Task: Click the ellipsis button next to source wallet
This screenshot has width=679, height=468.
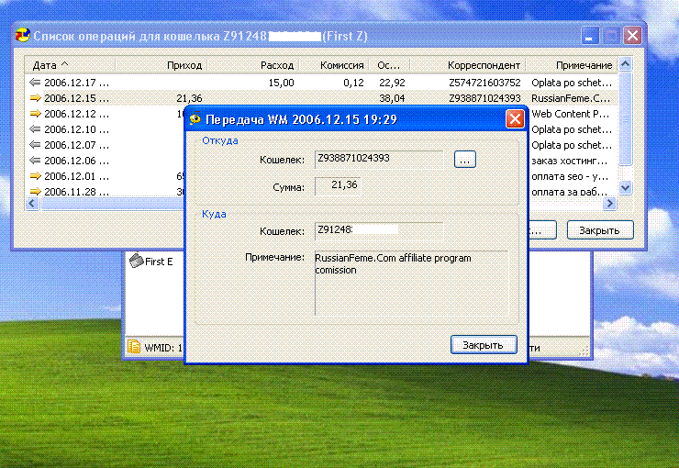Action: pos(464,160)
